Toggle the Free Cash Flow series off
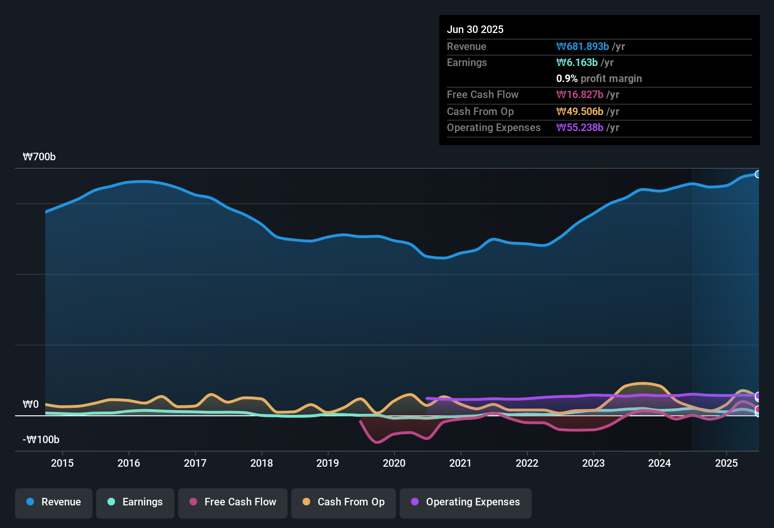 click(x=232, y=502)
